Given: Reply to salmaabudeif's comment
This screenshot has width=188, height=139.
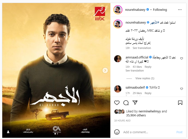Looking at the screenshot, I should click(x=148, y=93).
